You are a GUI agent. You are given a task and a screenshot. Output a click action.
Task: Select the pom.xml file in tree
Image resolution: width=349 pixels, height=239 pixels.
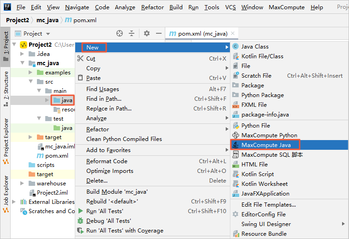[53, 156]
